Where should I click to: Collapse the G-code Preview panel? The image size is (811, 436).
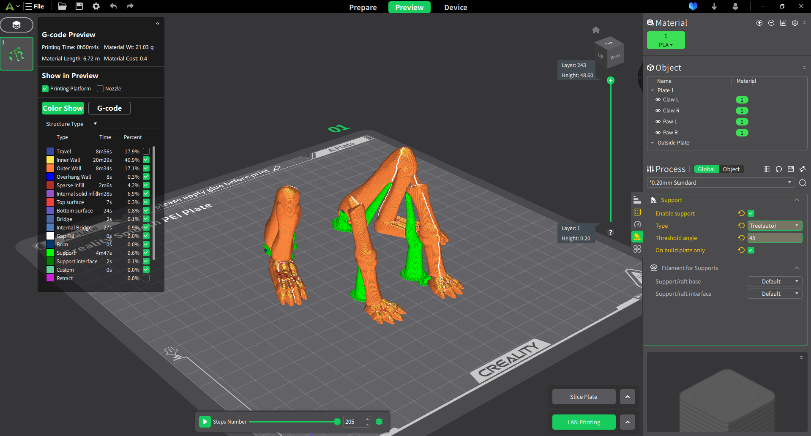pyautogui.click(x=158, y=24)
